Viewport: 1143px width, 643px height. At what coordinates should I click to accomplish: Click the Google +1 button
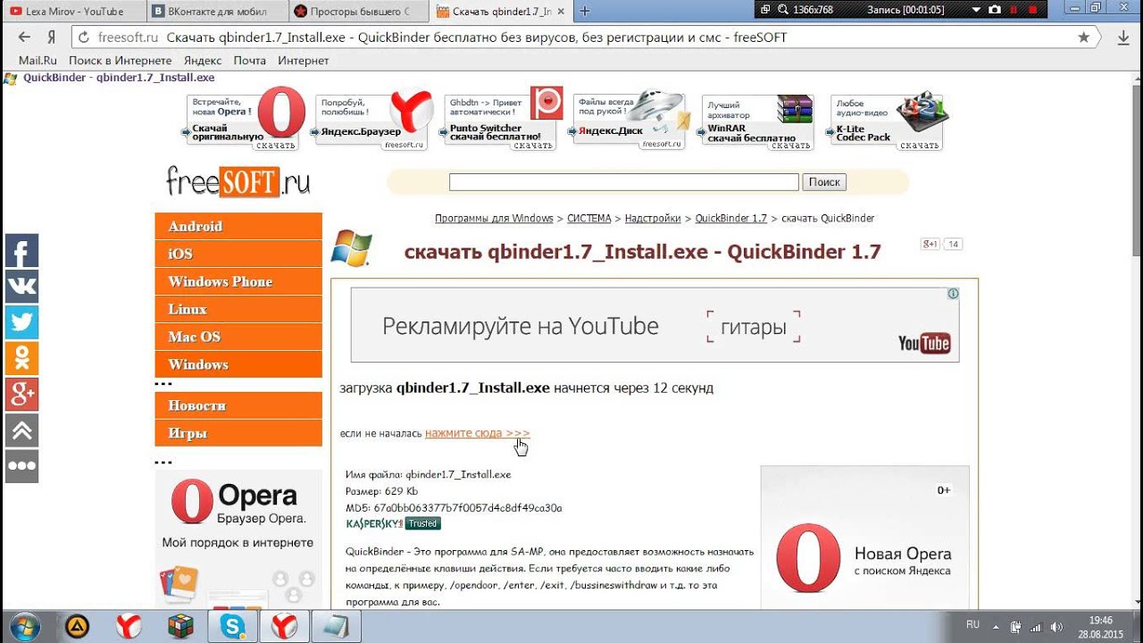(x=930, y=244)
